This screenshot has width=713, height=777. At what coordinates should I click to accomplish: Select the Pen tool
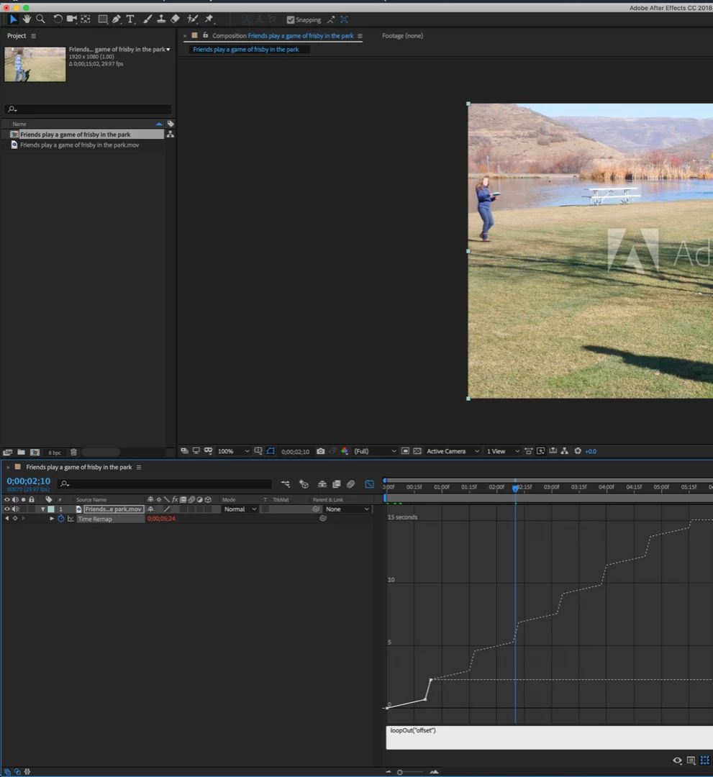(x=117, y=19)
